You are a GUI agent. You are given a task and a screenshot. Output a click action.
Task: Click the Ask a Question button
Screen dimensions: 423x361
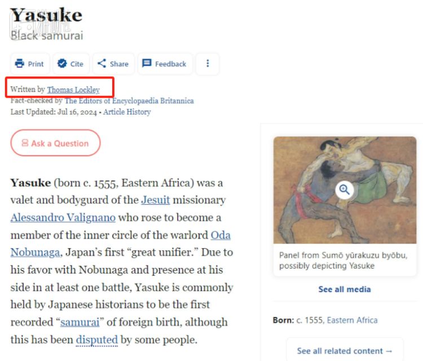coord(55,143)
